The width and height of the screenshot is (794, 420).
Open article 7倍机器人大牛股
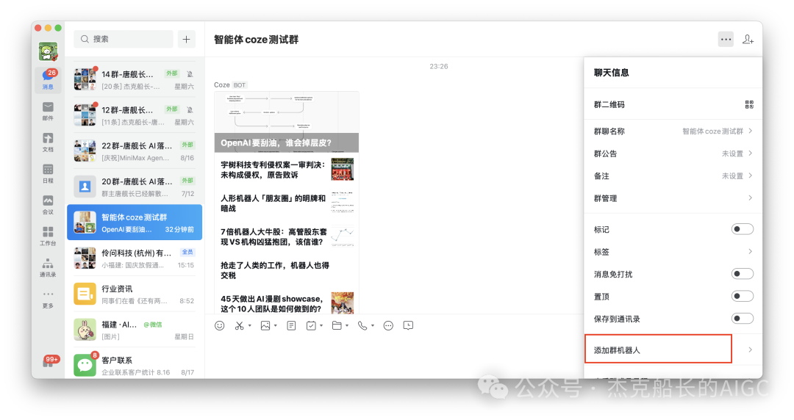(287, 236)
